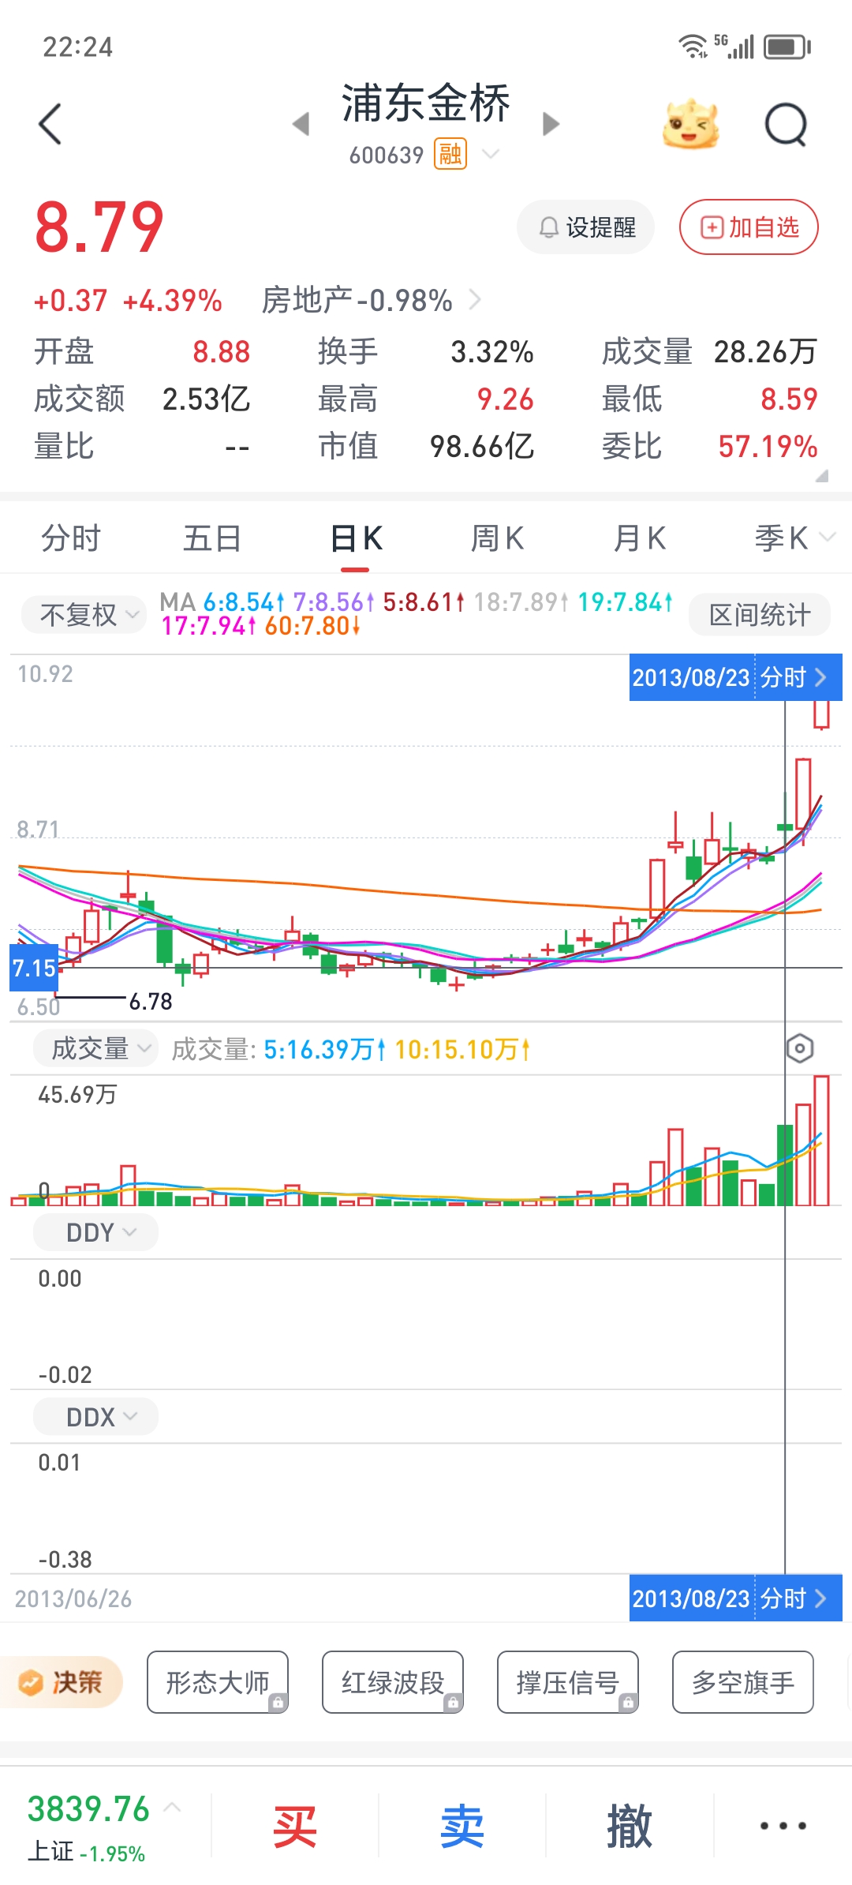Open DDX indicator dropdown
This screenshot has height=1885, width=852.
(95, 1417)
